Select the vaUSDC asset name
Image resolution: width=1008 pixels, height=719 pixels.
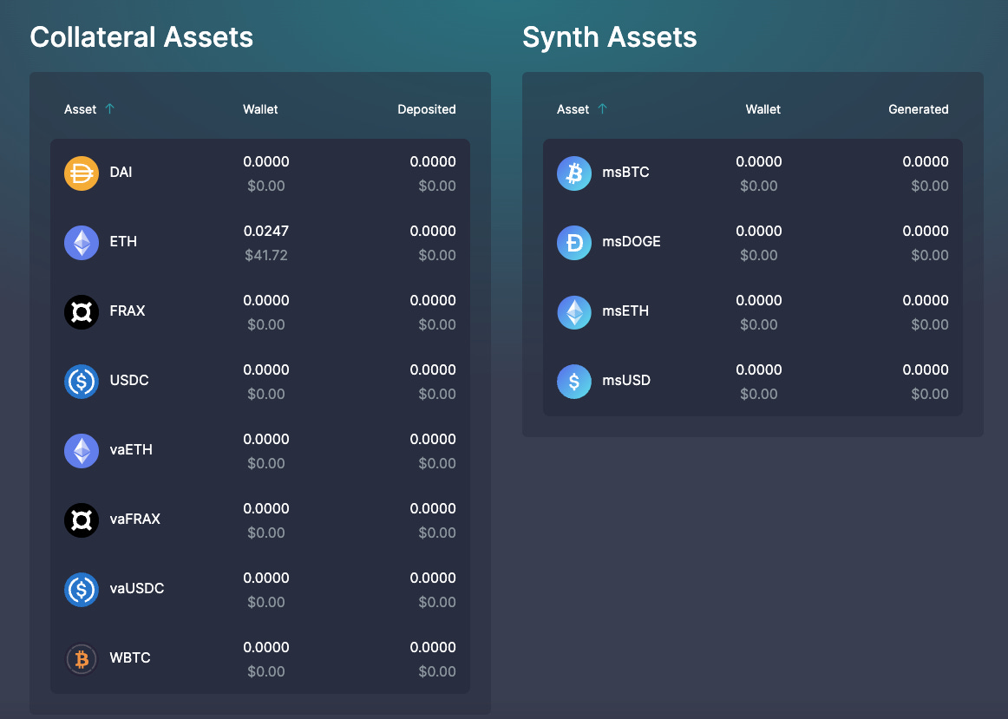137,589
